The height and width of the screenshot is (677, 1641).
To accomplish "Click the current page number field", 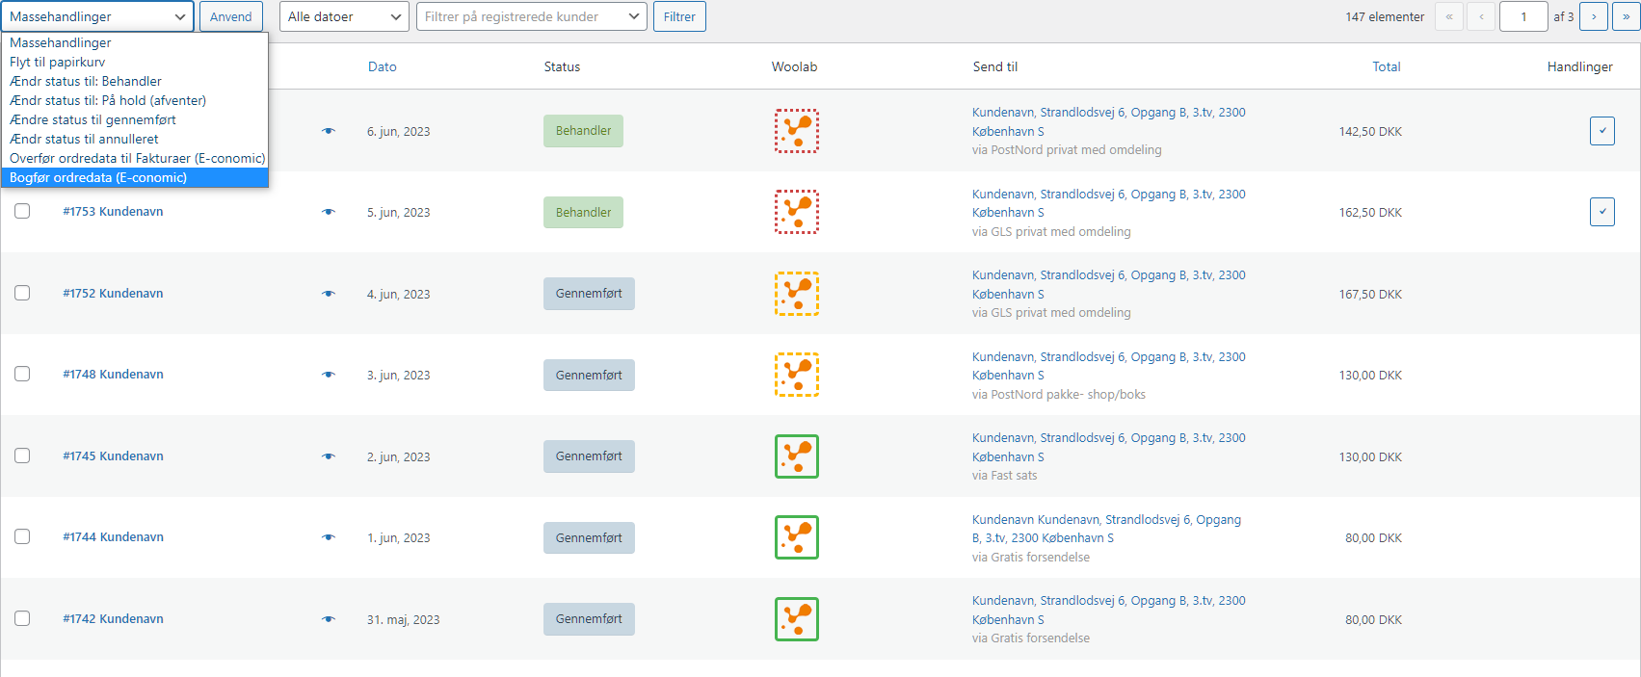I will [x=1522, y=16].
